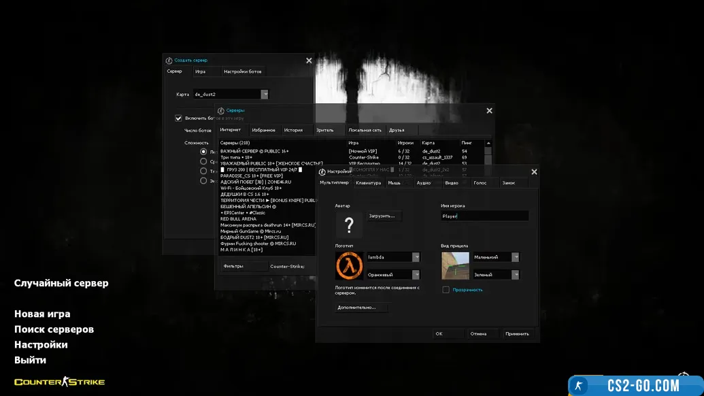Image resolution: width=704 pixels, height=396 pixels.
Task: Uncheck the include bots checkbox
Action: [179, 118]
